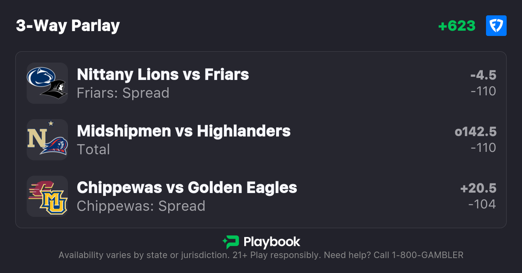Click the green Playbook logo icon
The height and width of the screenshot is (273, 522).
click(231, 242)
